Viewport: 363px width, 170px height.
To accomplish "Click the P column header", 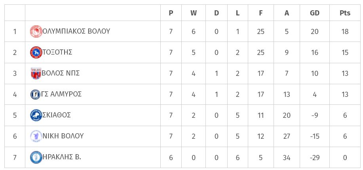I will coord(171,13).
